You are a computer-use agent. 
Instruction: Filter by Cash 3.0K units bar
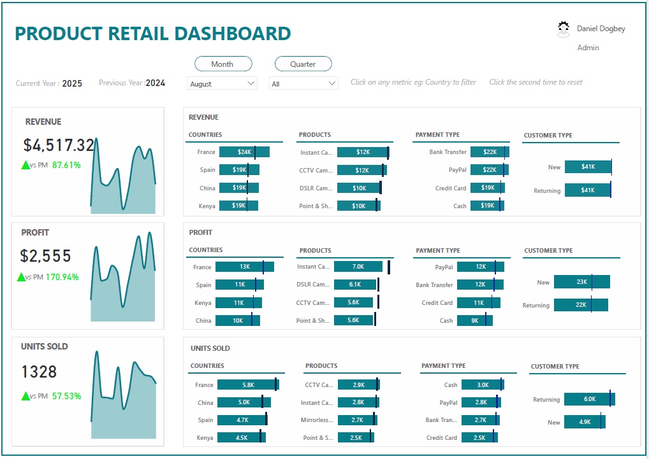pos(483,385)
